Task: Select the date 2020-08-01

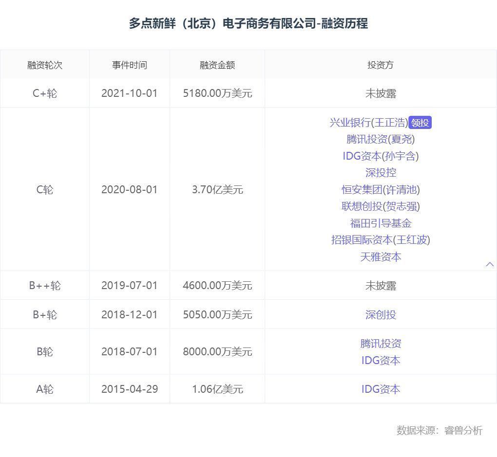Action: pos(129,190)
